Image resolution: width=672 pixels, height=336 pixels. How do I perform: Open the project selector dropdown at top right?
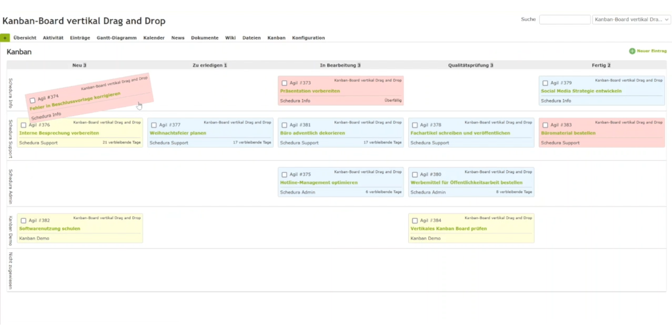tap(631, 19)
